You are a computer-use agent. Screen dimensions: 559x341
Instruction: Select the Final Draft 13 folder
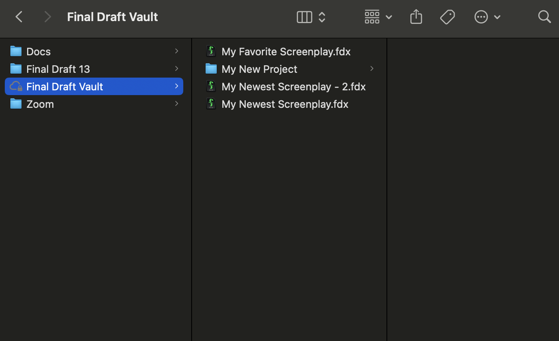coord(58,69)
